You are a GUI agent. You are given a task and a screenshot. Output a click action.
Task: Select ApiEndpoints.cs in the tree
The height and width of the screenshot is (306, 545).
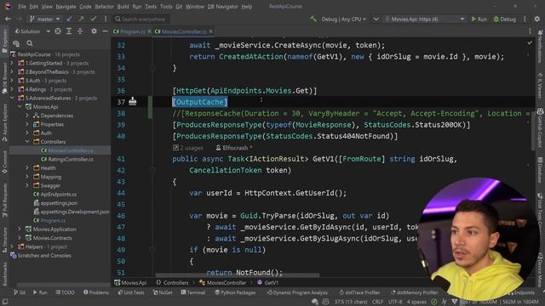click(x=54, y=195)
